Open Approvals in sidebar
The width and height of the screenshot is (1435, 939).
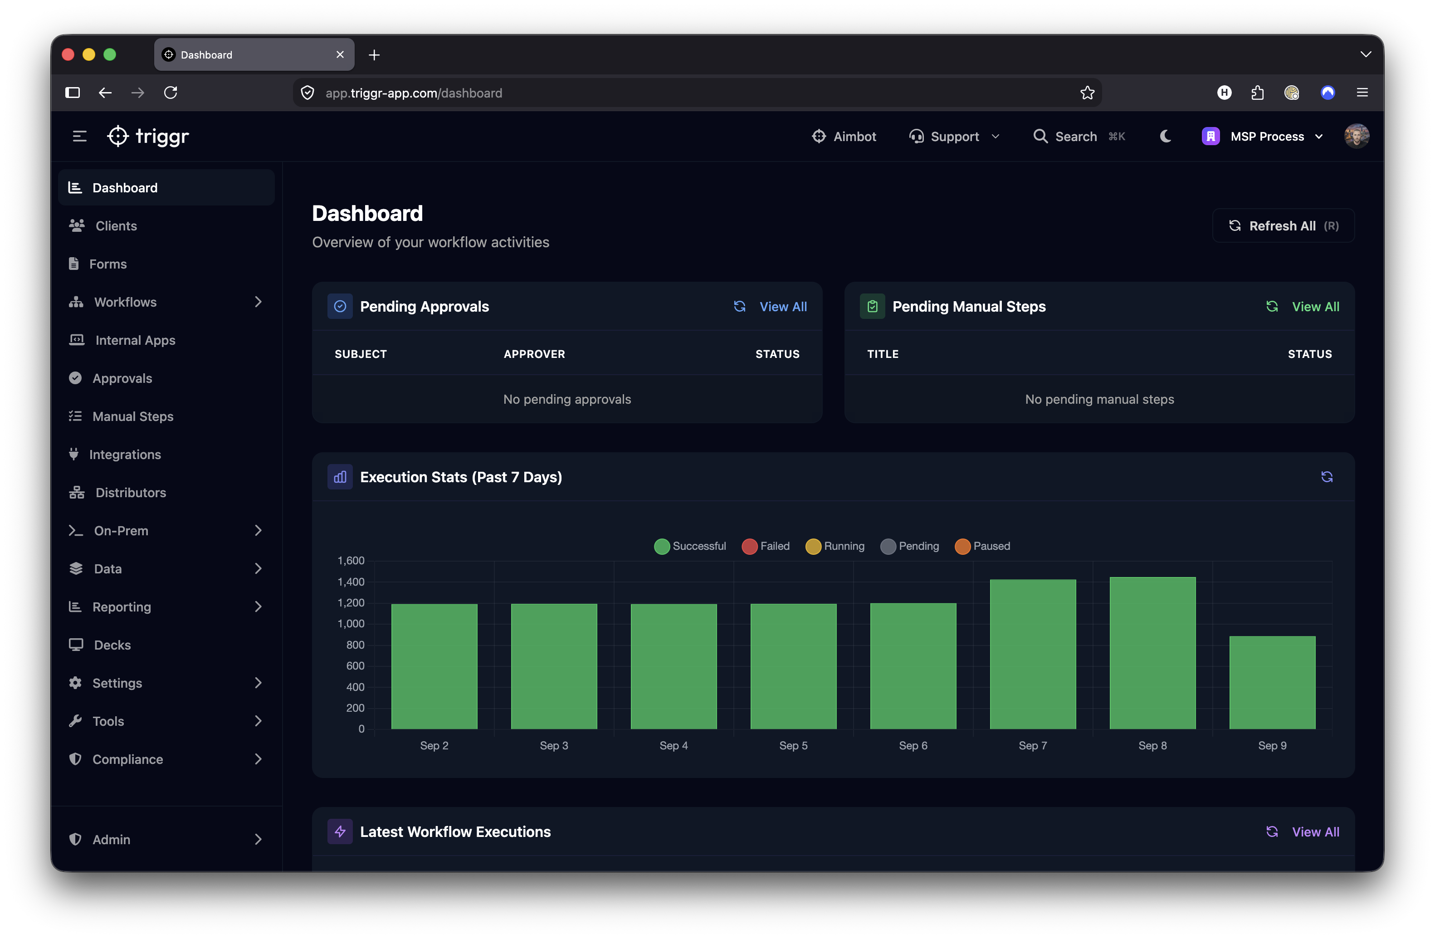tap(166, 378)
